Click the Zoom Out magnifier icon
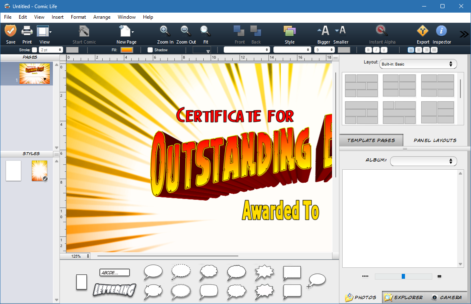 click(x=186, y=31)
